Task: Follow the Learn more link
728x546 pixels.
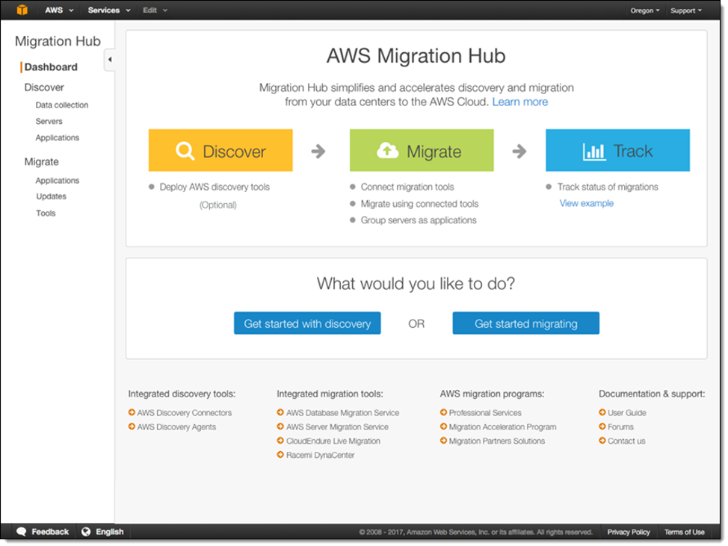Action: tap(519, 102)
